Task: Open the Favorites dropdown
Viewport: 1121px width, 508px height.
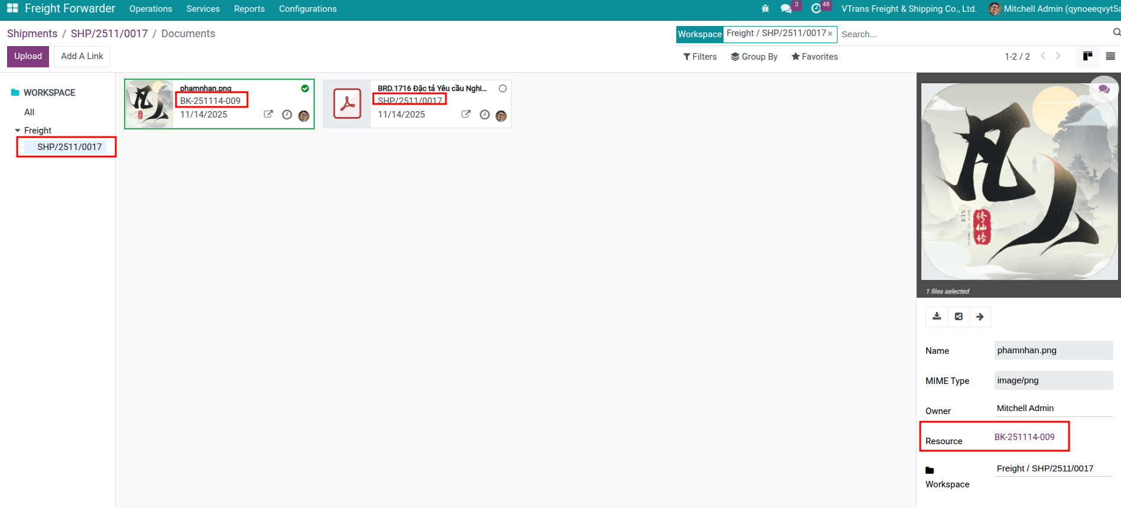Action: point(814,57)
